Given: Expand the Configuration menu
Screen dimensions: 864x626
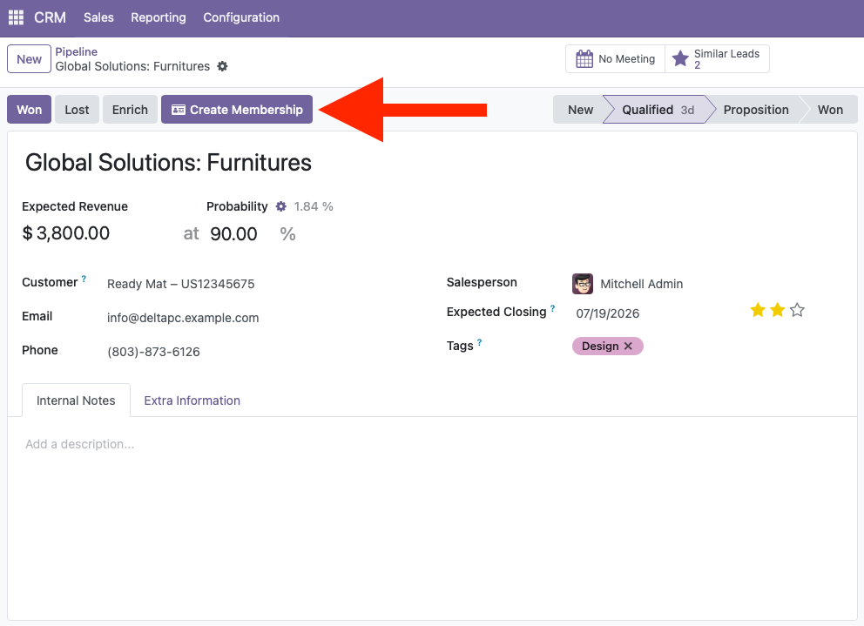Looking at the screenshot, I should pos(241,17).
